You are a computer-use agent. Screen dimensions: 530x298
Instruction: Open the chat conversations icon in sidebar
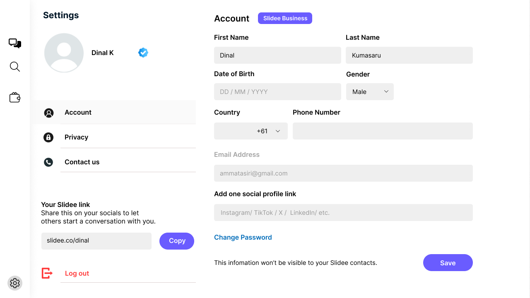[x=14, y=43]
